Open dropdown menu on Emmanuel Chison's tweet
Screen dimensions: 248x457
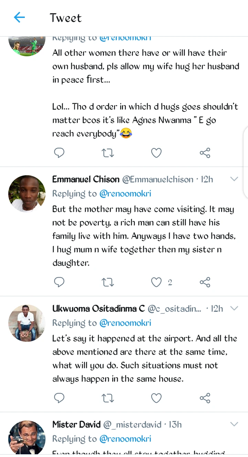pyautogui.click(x=234, y=179)
